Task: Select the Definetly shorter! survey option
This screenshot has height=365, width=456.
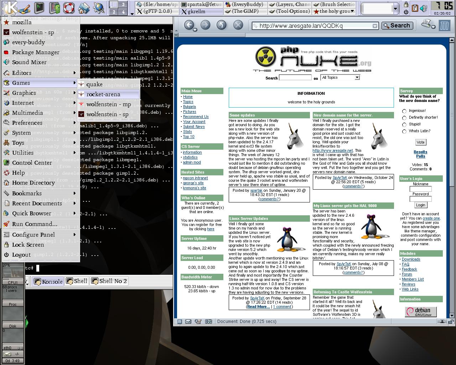Action: (404, 118)
